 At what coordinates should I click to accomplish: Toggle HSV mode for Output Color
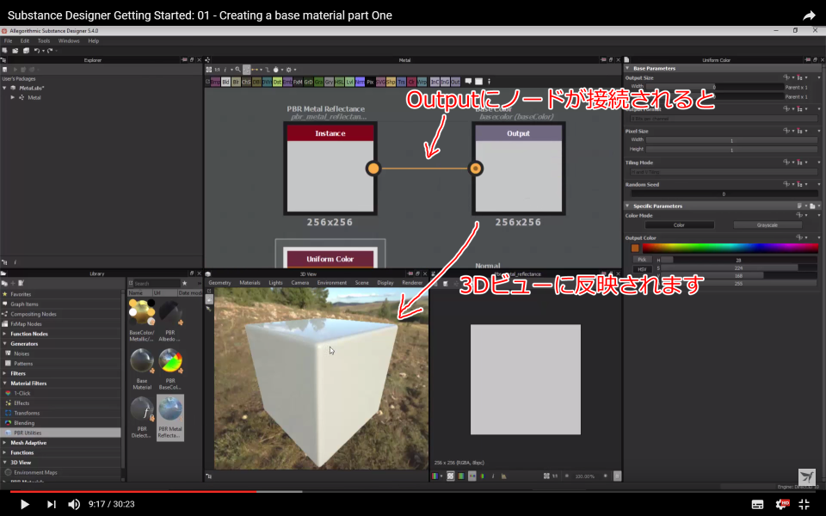(x=642, y=269)
